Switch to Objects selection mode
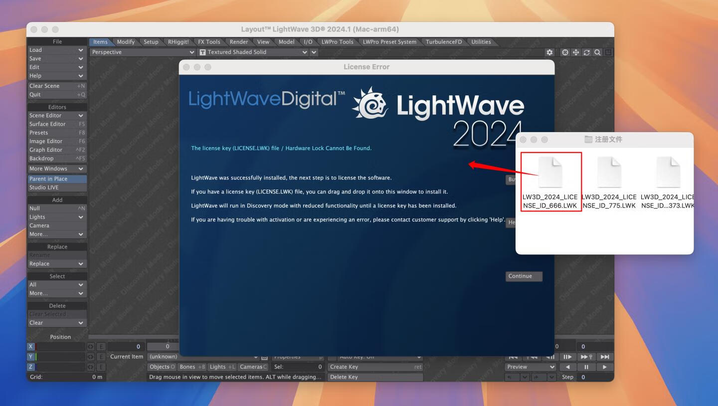This screenshot has width=718, height=406. pyautogui.click(x=162, y=367)
